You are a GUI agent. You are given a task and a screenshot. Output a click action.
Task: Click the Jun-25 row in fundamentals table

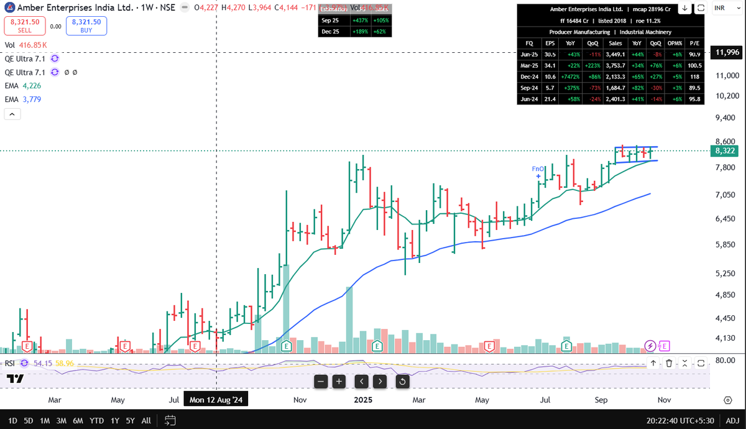click(x=610, y=54)
